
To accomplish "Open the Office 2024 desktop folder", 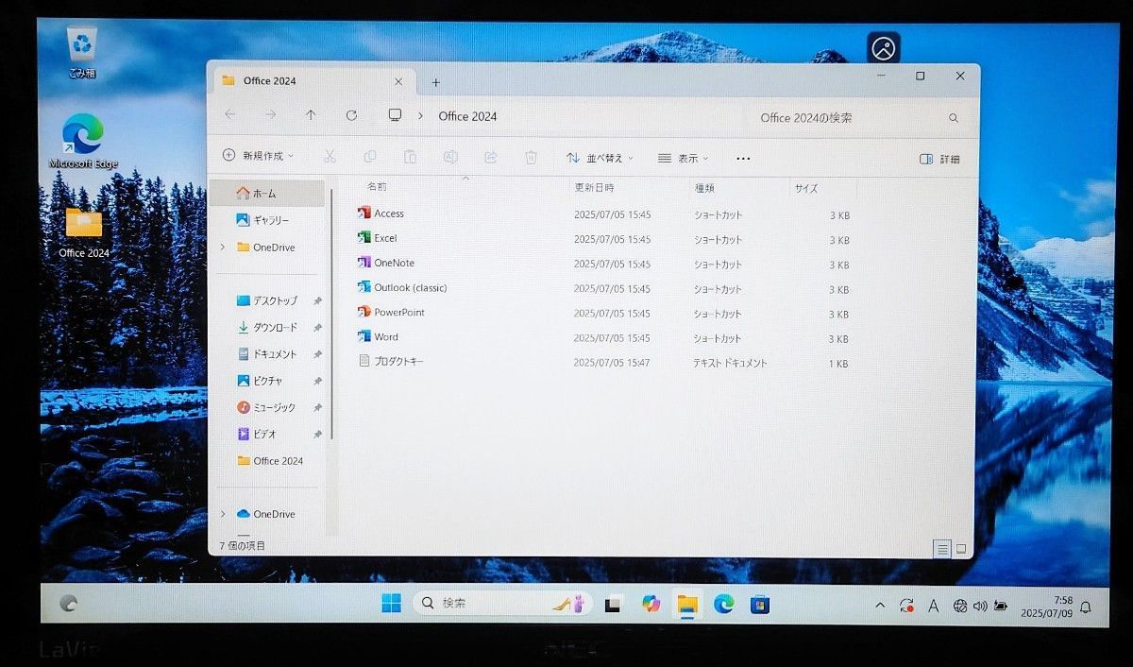I will pos(84,232).
